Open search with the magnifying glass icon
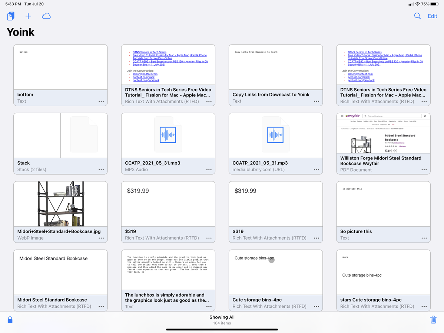444x333 pixels. coord(417,16)
